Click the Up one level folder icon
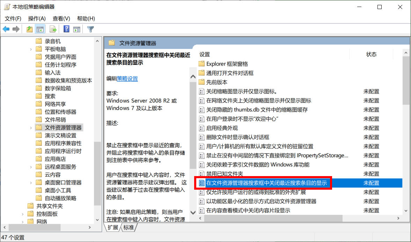This screenshot has width=411, height=242. (x=30, y=29)
